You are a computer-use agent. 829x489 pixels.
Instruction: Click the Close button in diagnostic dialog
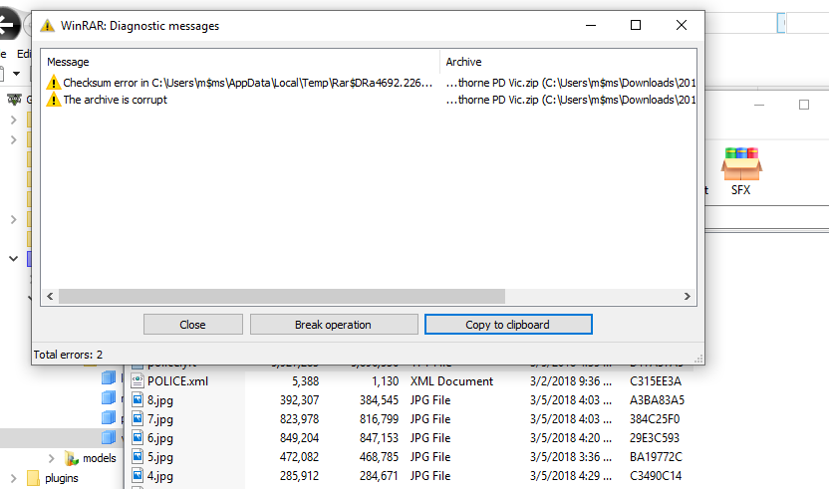[193, 325]
